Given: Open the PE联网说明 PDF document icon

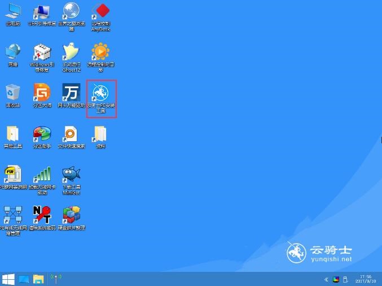Looking at the screenshot, I should pos(13,177).
